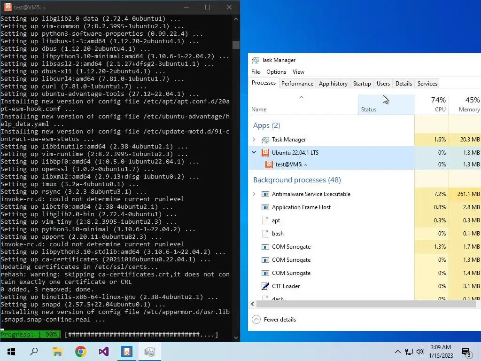Click Task Manager horizontal scrollbar left arrow

pyautogui.click(x=252, y=304)
